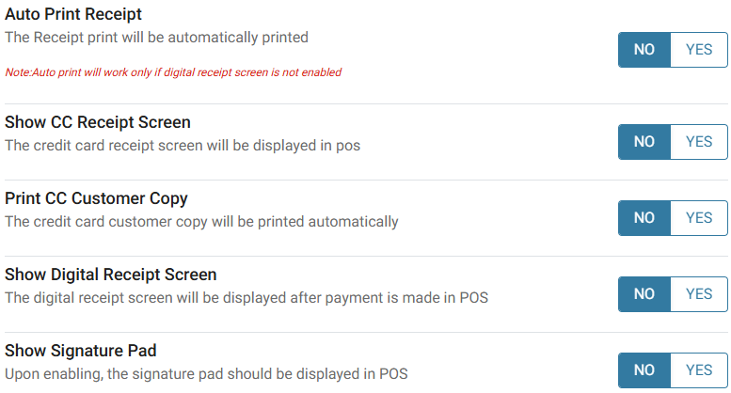Turn on Print CC Customer Copy with YES
Viewport: 731px width, 393px height.
coord(699,218)
